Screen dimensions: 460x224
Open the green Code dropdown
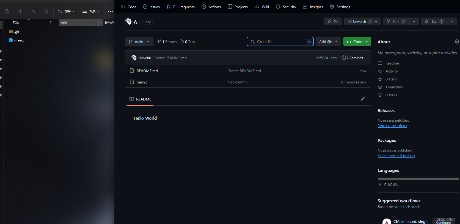pyautogui.click(x=357, y=42)
